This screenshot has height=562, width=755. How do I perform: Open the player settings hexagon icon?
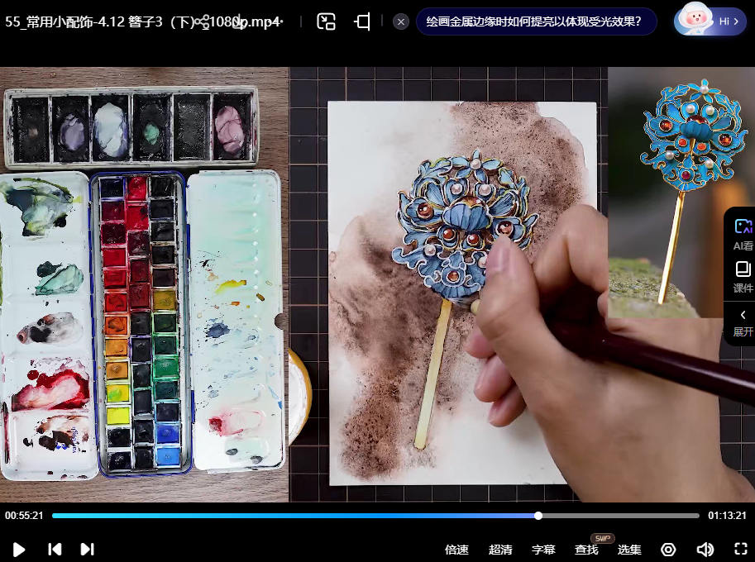point(668,550)
